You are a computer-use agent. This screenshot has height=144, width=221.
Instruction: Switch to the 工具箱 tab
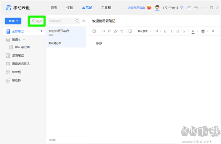pos(106,7)
